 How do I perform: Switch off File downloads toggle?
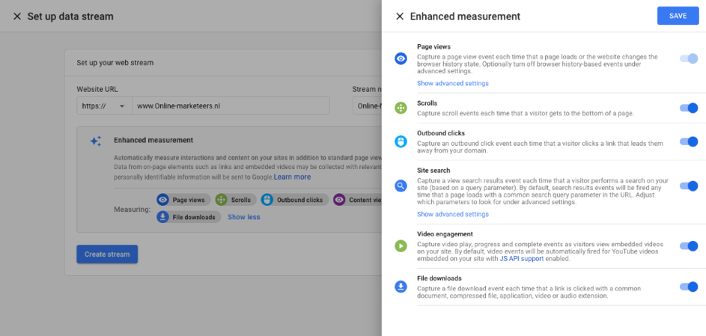[x=688, y=287]
